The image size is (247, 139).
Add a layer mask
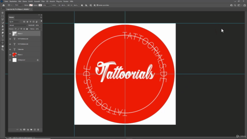[x=24, y=130]
